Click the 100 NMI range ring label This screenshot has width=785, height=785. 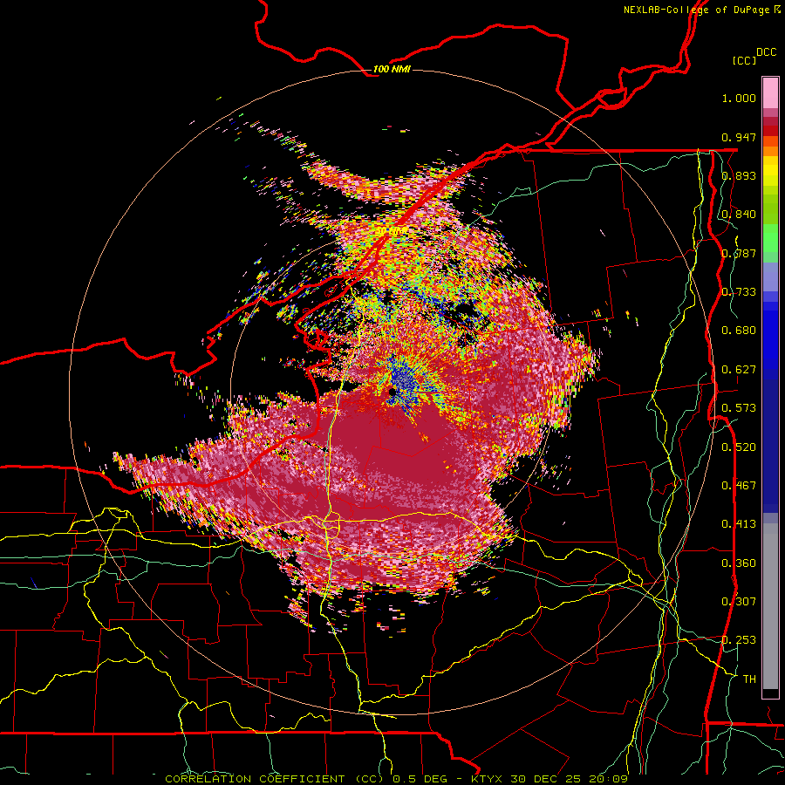392,69
